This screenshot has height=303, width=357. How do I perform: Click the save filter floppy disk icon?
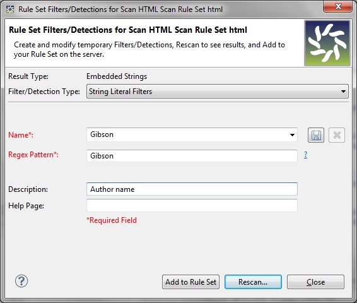coord(316,135)
